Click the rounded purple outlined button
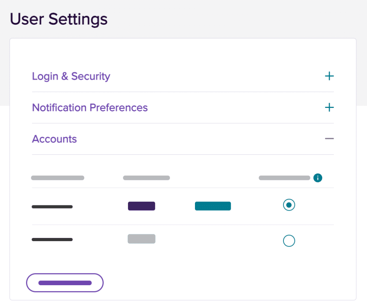367x306 pixels. click(x=65, y=283)
